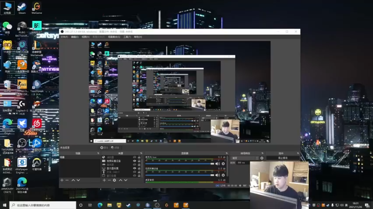Mute the 麦克风/Aux channel speaker icon
Viewport: 373px width, 209px height.
coord(217,164)
